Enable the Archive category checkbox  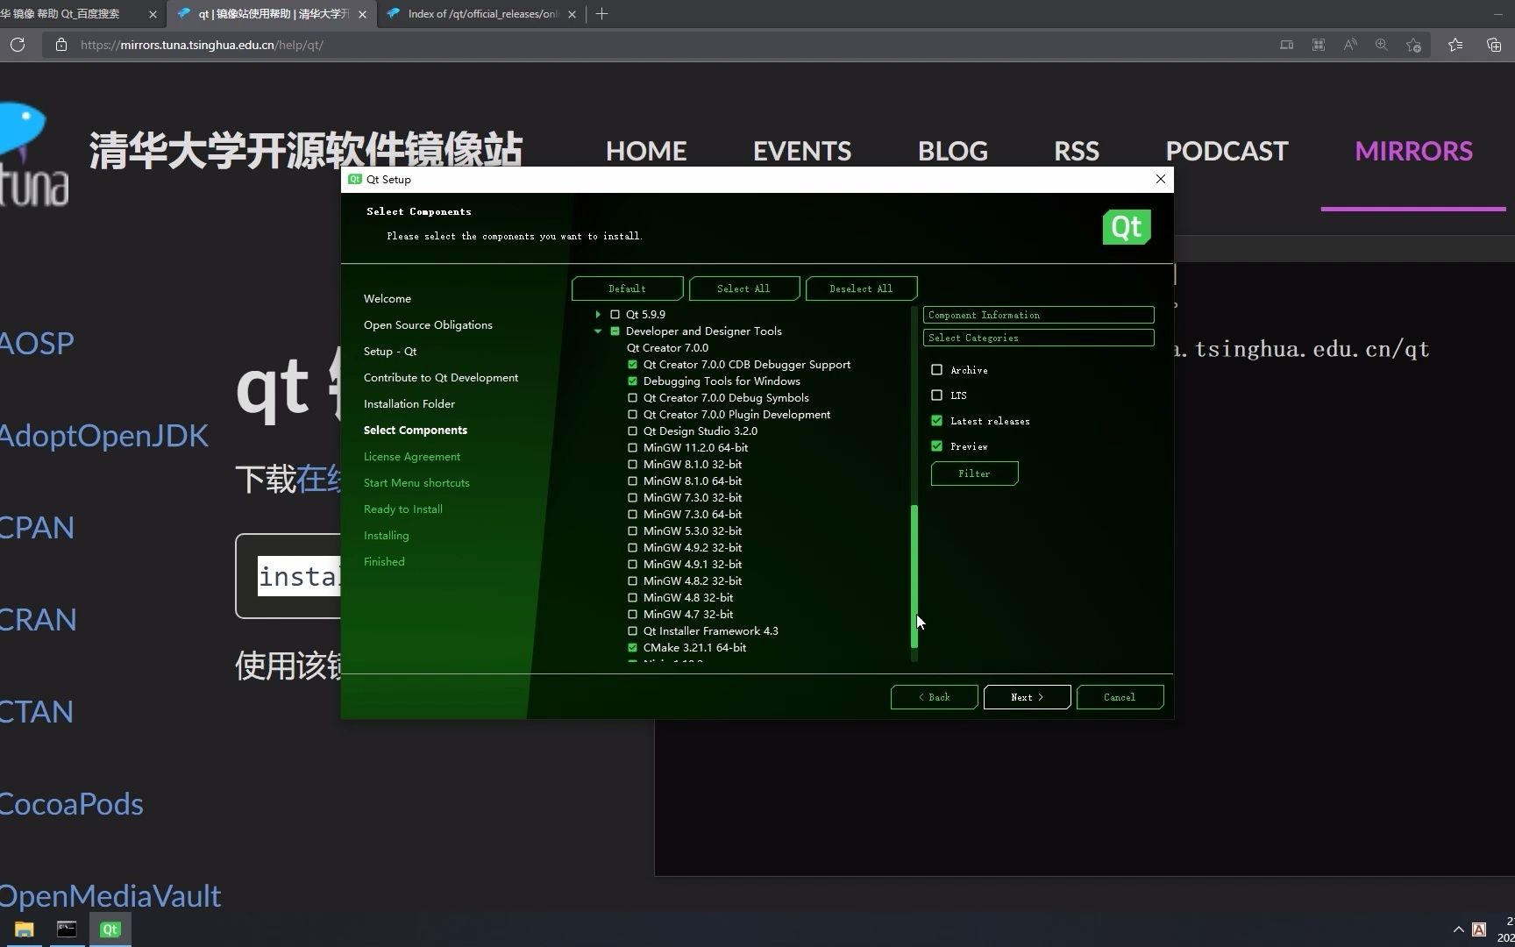pos(936,370)
